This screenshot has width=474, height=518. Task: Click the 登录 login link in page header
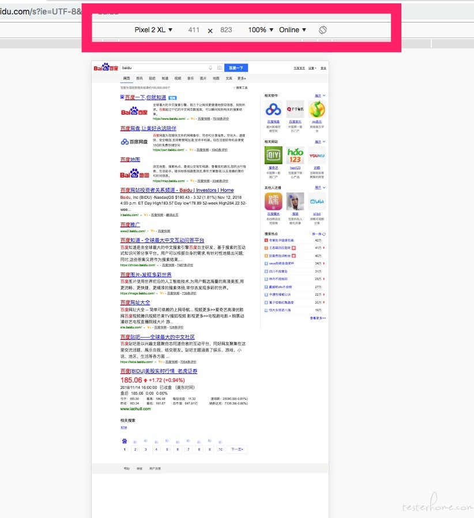[323, 68]
